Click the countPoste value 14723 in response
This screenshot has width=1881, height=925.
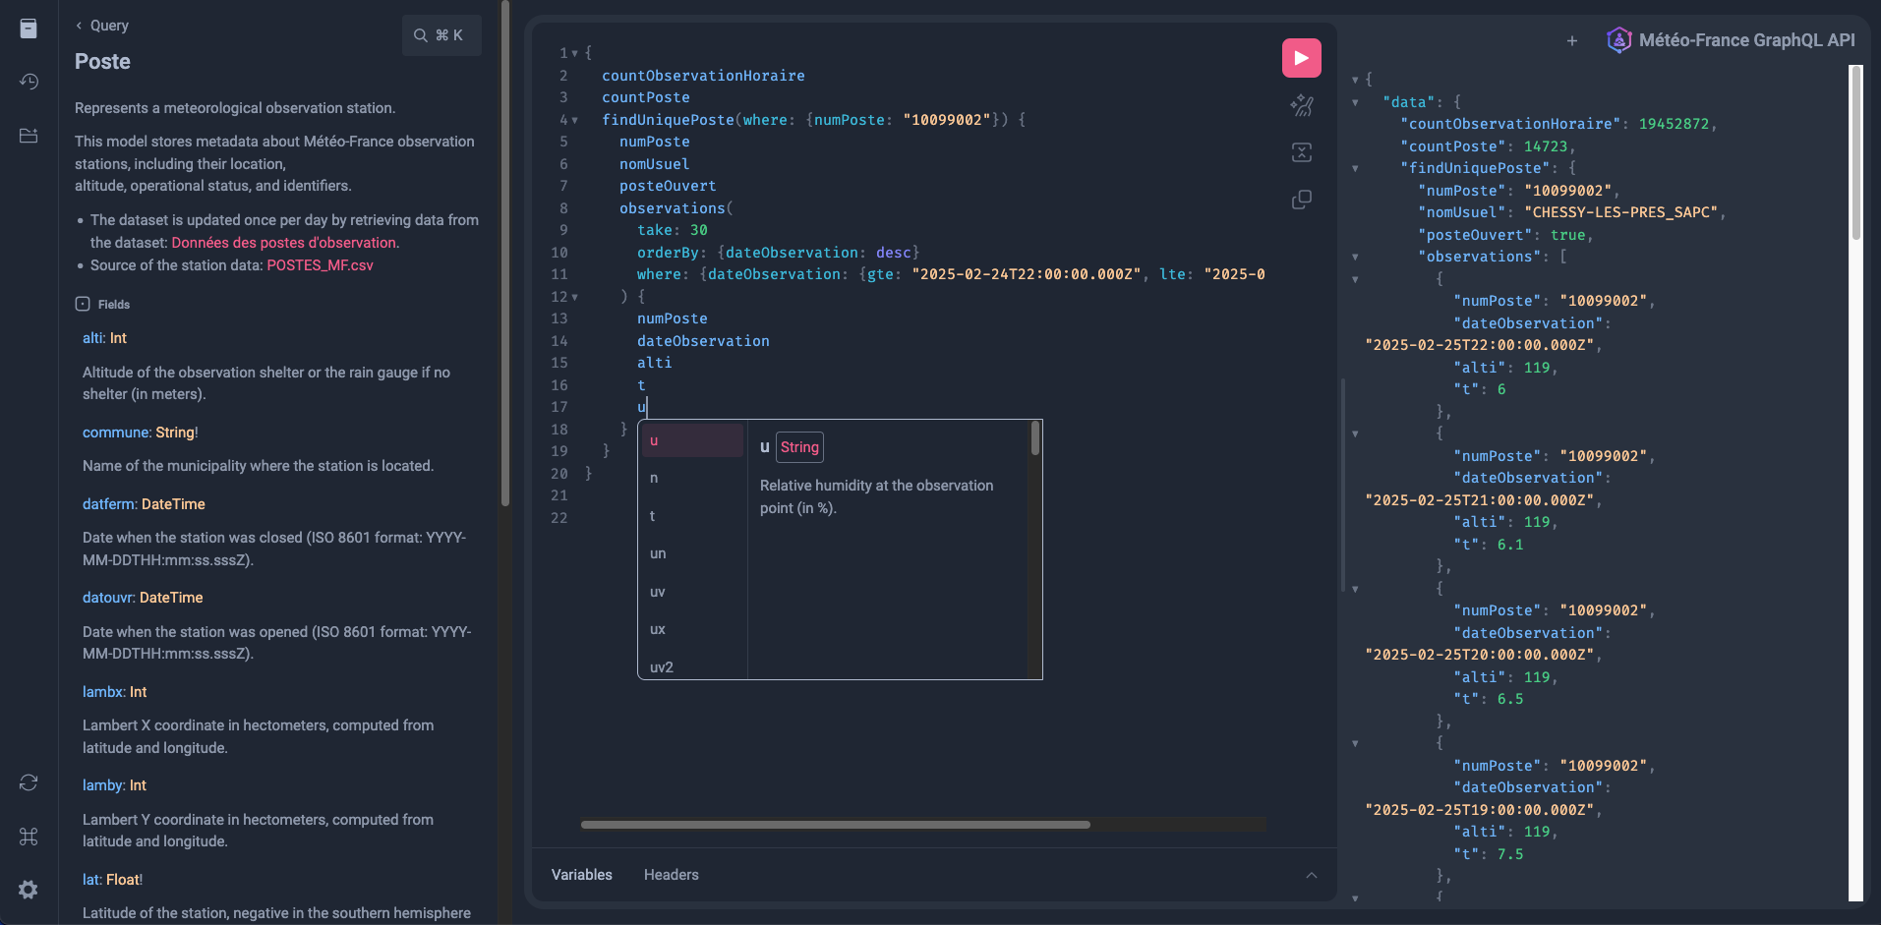(1546, 146)
